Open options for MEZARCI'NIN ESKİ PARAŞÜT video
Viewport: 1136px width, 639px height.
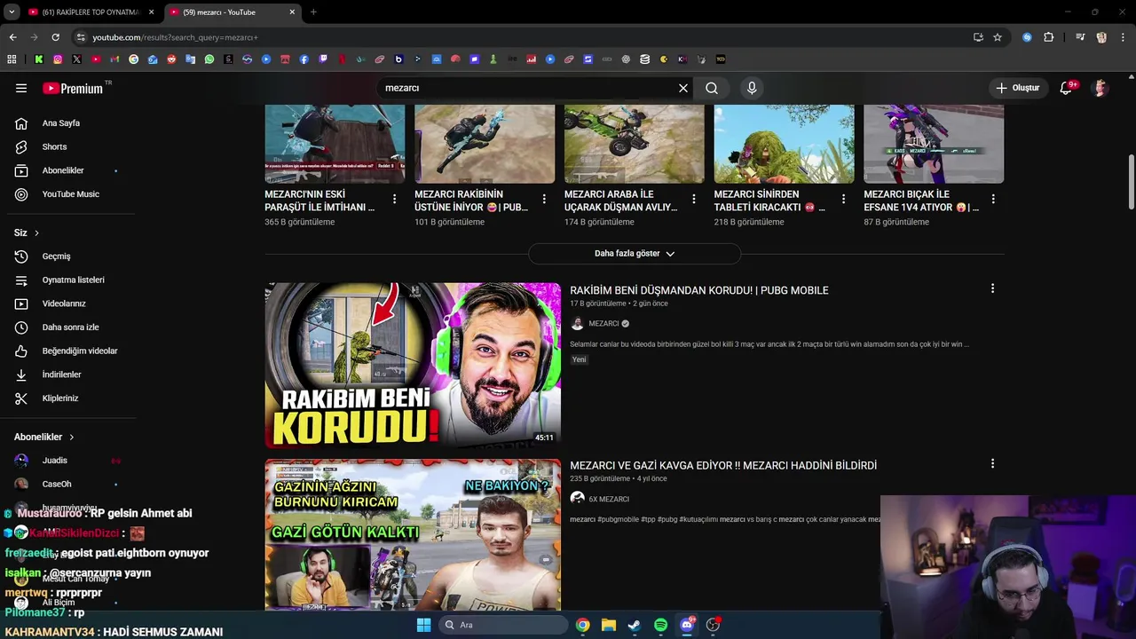click(394, 199)
